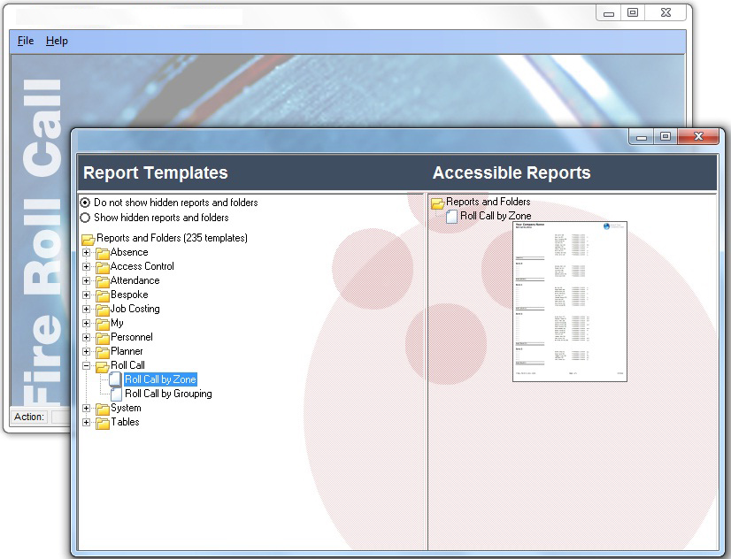
Task: Click the Job Costing folder icon
Action: point(103,310)
